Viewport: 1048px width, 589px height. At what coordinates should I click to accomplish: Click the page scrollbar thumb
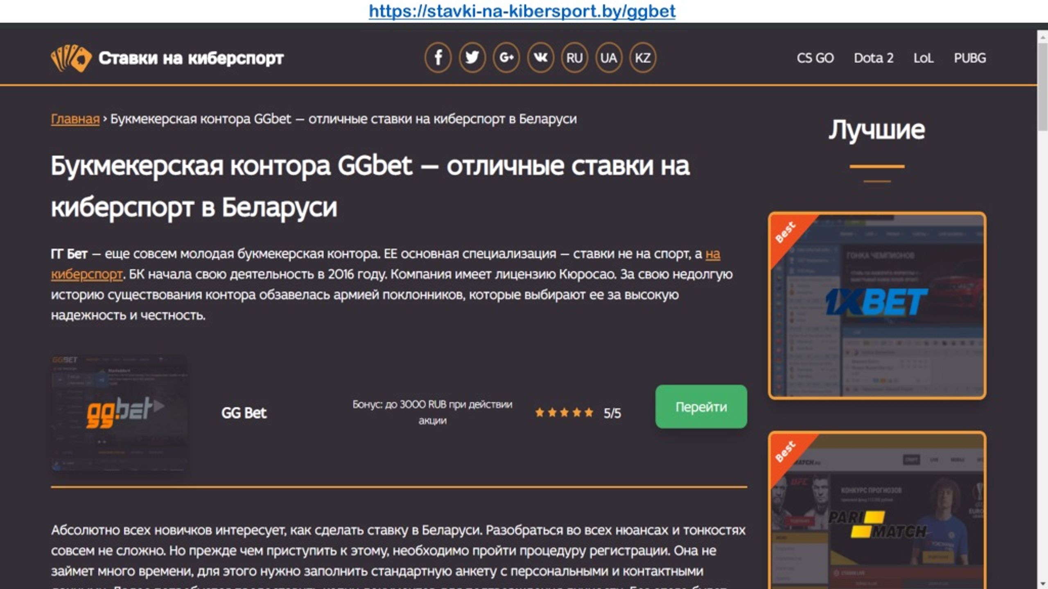pos(1043,87)
